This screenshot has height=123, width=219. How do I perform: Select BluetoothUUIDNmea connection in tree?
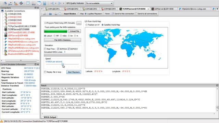coord(21,54)
